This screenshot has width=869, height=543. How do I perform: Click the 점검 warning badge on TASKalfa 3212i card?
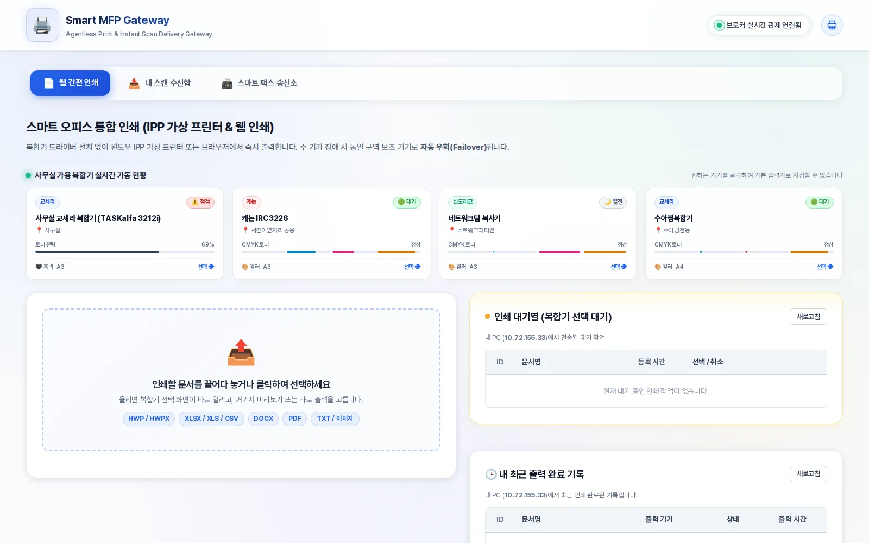200,202
